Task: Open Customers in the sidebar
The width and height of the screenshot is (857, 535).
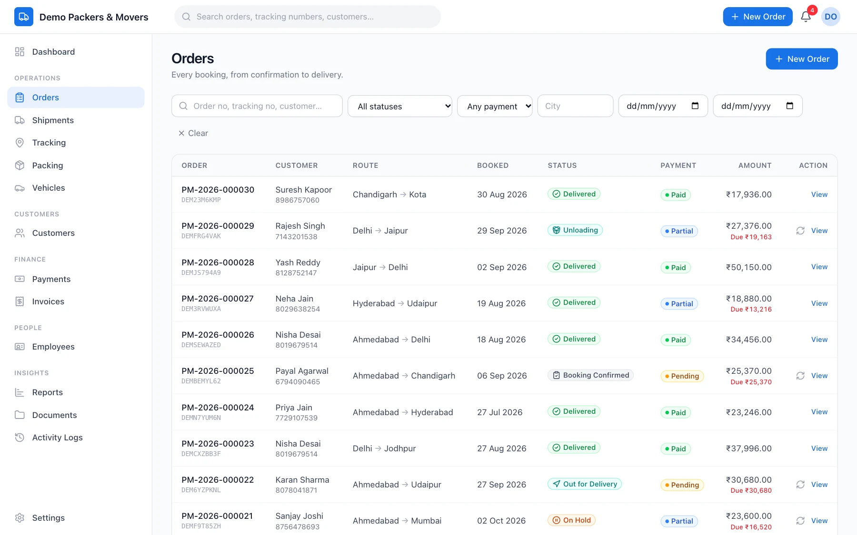Action: (x=76, y=233)
